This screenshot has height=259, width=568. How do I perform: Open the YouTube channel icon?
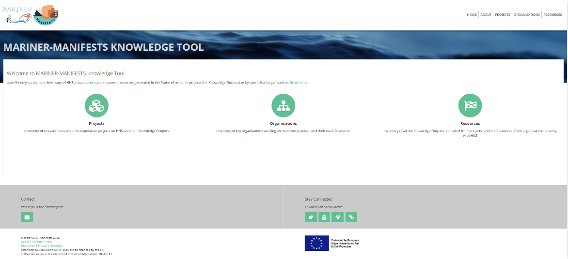pos(324,217)
